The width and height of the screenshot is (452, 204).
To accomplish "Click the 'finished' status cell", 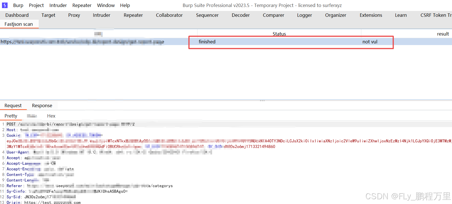I will [x=207, y=42].
